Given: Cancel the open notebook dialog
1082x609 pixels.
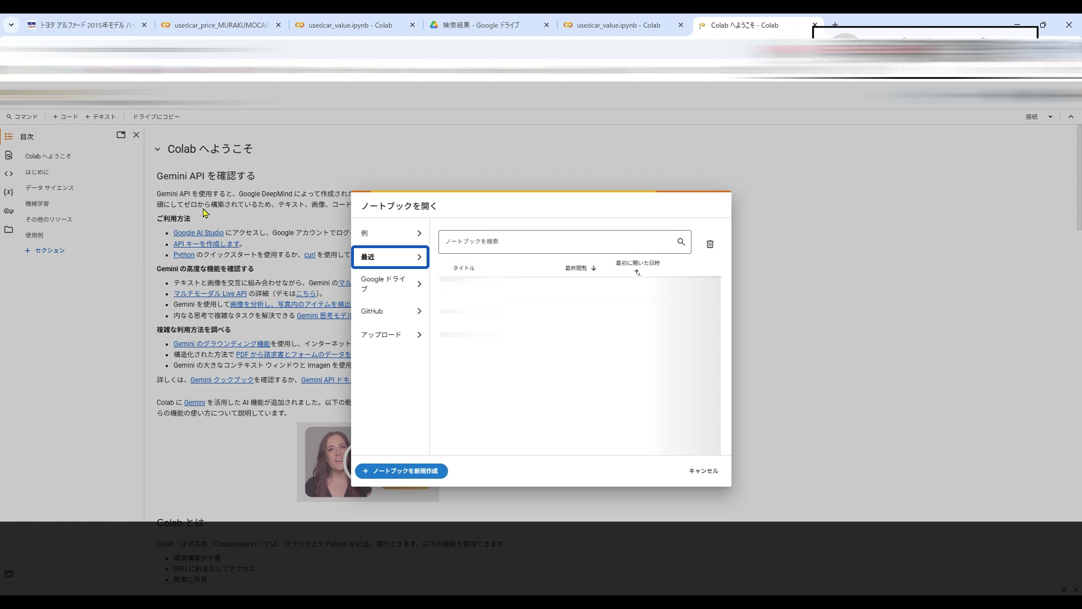Looking at the screenshot, I should click(x=703, y=471).
